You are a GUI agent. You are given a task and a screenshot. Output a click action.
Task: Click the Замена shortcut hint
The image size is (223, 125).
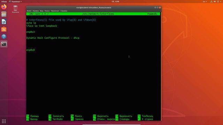[79, 119]
